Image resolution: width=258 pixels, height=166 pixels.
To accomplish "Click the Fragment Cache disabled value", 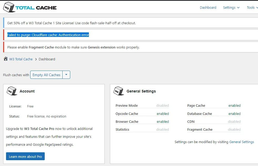I will tap(234, 130).
